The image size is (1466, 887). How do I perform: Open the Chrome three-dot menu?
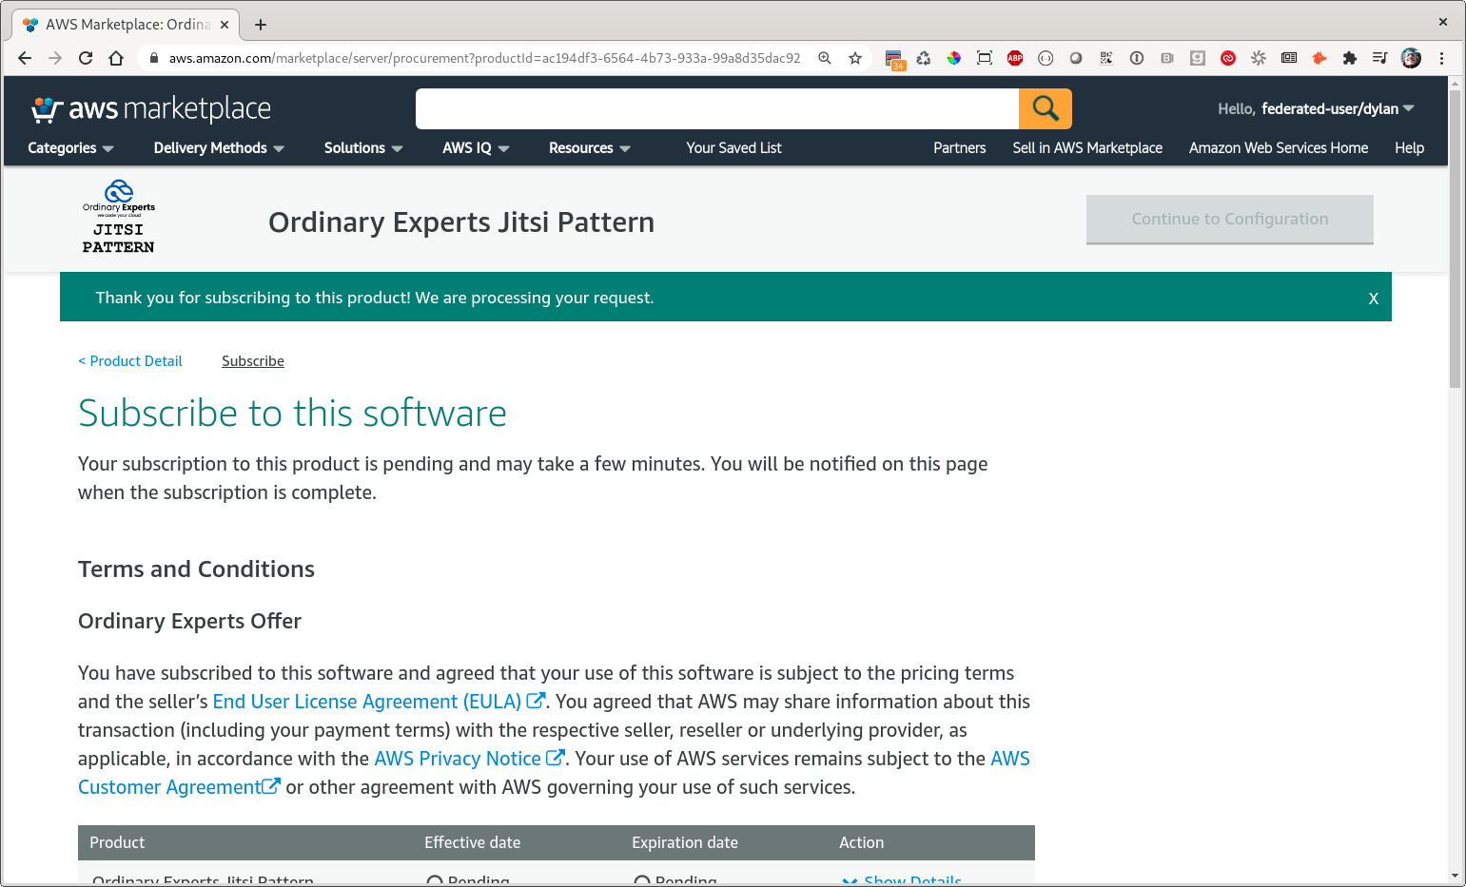click(x=1441, y=58)
